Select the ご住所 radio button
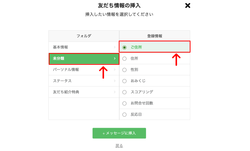Image resolution: width=250 pixels, height=151 pixels. (124, 47)
